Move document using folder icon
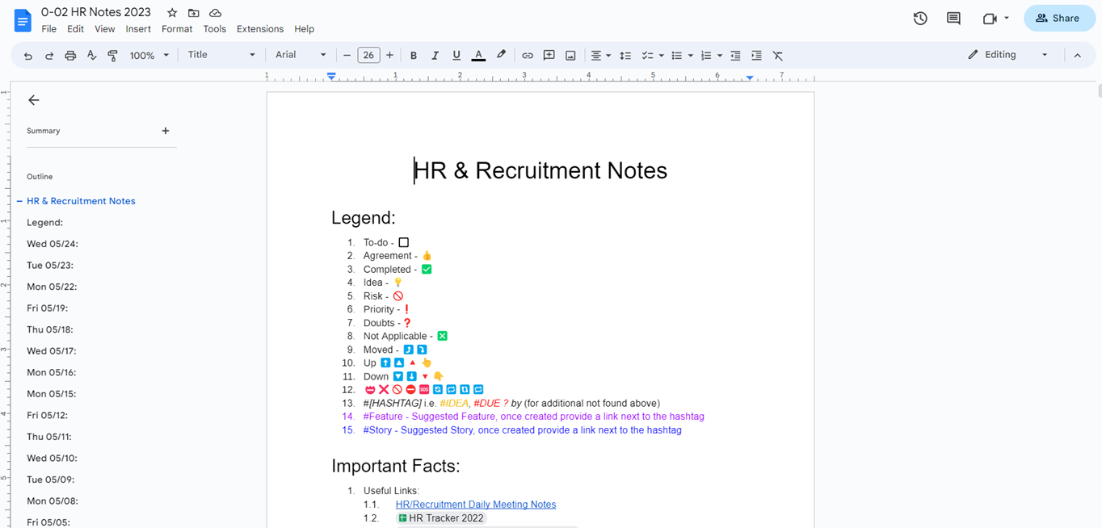Viewport: 1102px width, 528px height. click(194, 13)
